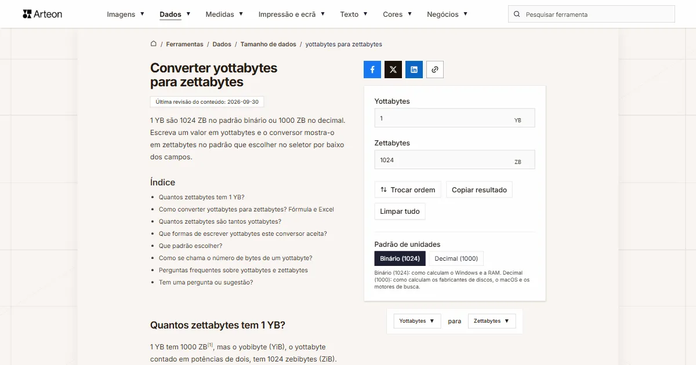696x365 pixels.
Task: Jump to 'Como converter yottabytes para zettabytes?'
Action: click(x=246, y=209)
